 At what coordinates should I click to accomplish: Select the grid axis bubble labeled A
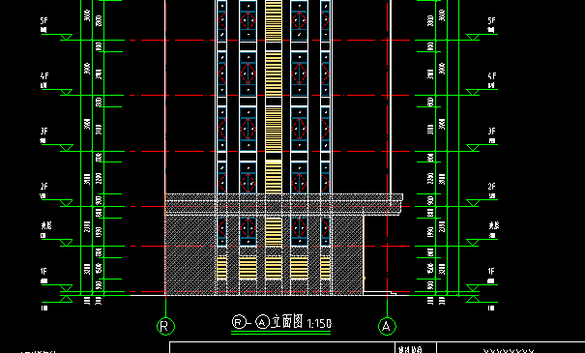(387, 326)
